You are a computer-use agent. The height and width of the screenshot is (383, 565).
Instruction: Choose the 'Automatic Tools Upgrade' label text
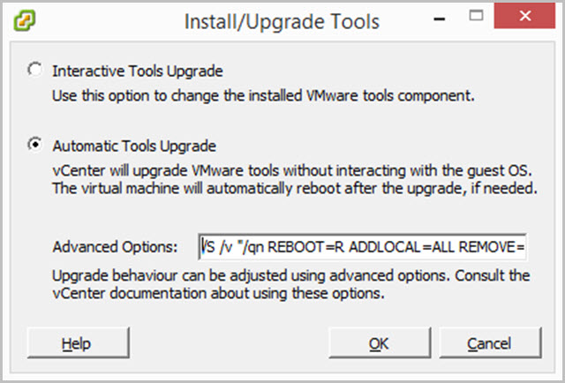coord(134,146)
